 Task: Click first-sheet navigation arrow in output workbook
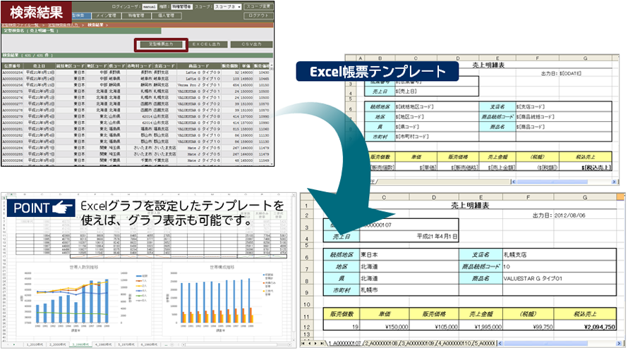pos(303,343)
